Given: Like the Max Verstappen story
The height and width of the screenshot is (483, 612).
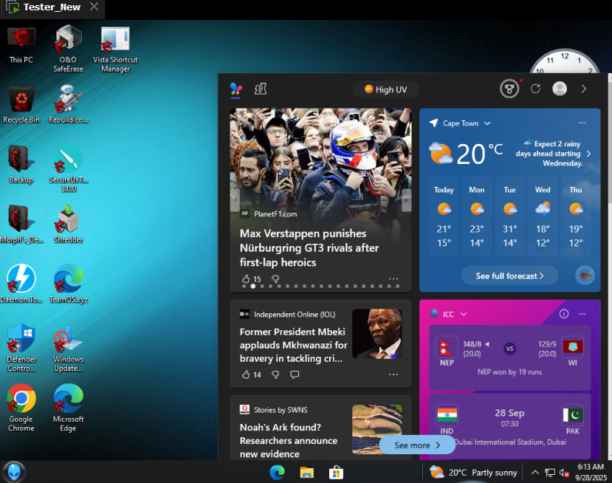Looking at the screenshot, I should 246,278.
